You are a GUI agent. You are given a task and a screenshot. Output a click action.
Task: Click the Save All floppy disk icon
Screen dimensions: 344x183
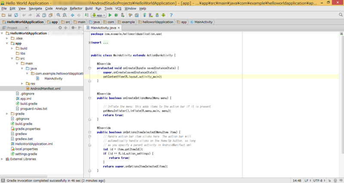pyautogui.click(x=9, y=15)
